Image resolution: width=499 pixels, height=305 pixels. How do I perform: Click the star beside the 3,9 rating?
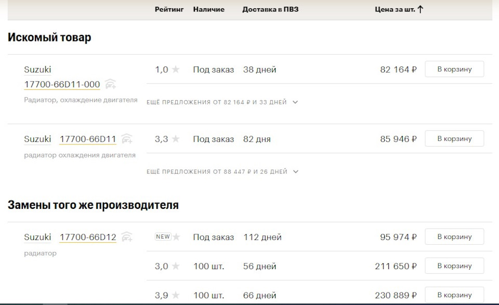pos(175,295)
